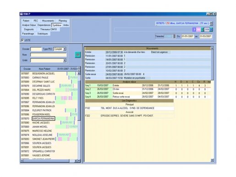
Task: Click the pink square button near the year field
Action: click(198, 29)
